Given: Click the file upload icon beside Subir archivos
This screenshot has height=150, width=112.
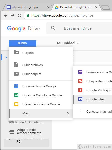Looking at the screenshot, I should coord(16,65).
